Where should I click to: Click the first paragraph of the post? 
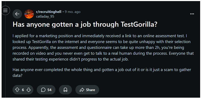click(x=103, y=48)
